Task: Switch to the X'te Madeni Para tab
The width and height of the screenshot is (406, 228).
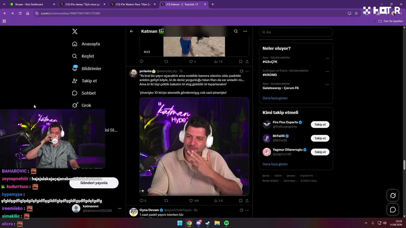Action: coord(133,4)
